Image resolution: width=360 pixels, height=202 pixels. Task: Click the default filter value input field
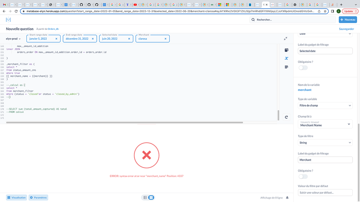325,193
